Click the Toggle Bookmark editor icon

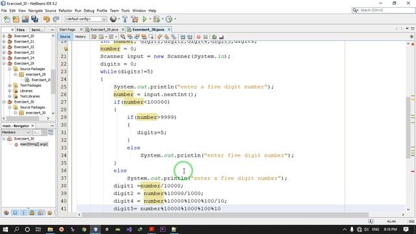174,37
